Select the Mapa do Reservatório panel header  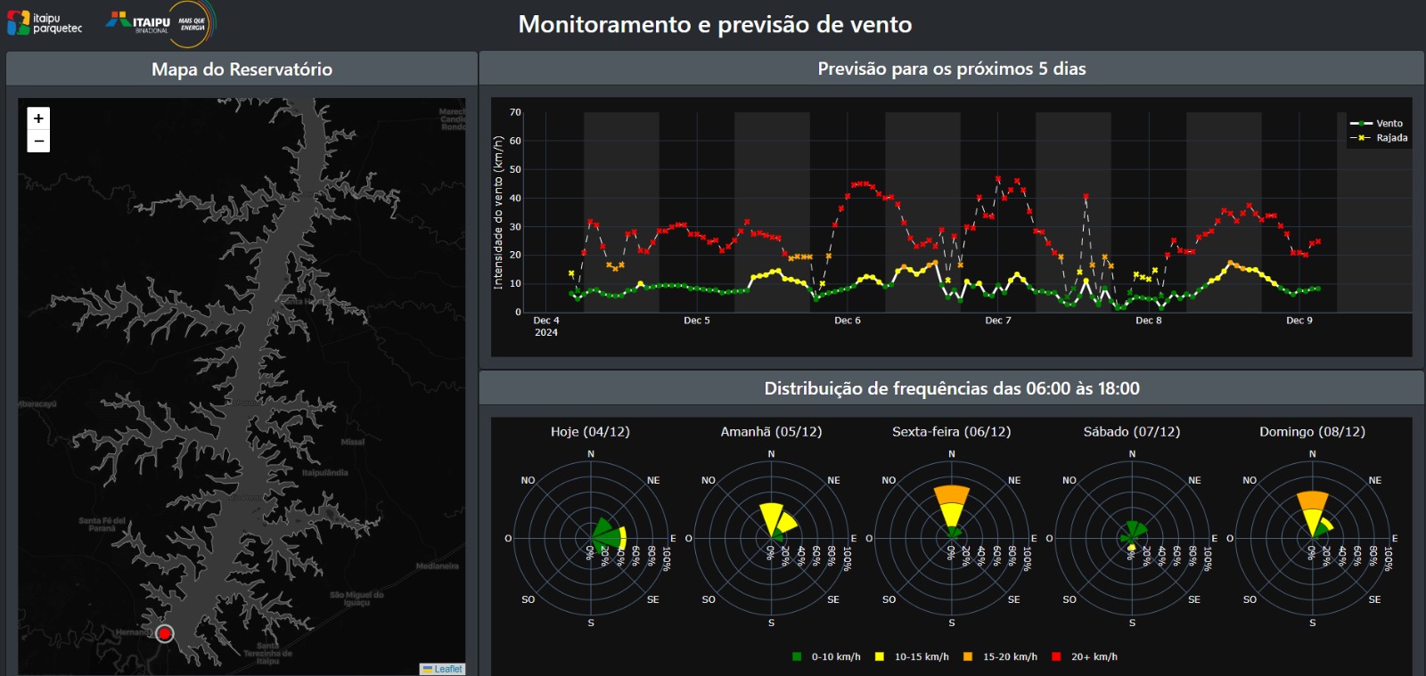coord(242,69)
